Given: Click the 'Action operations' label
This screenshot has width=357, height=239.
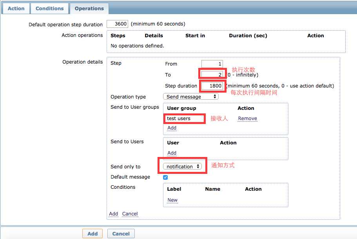Looking at the screenshot, I should coord(82,35).
